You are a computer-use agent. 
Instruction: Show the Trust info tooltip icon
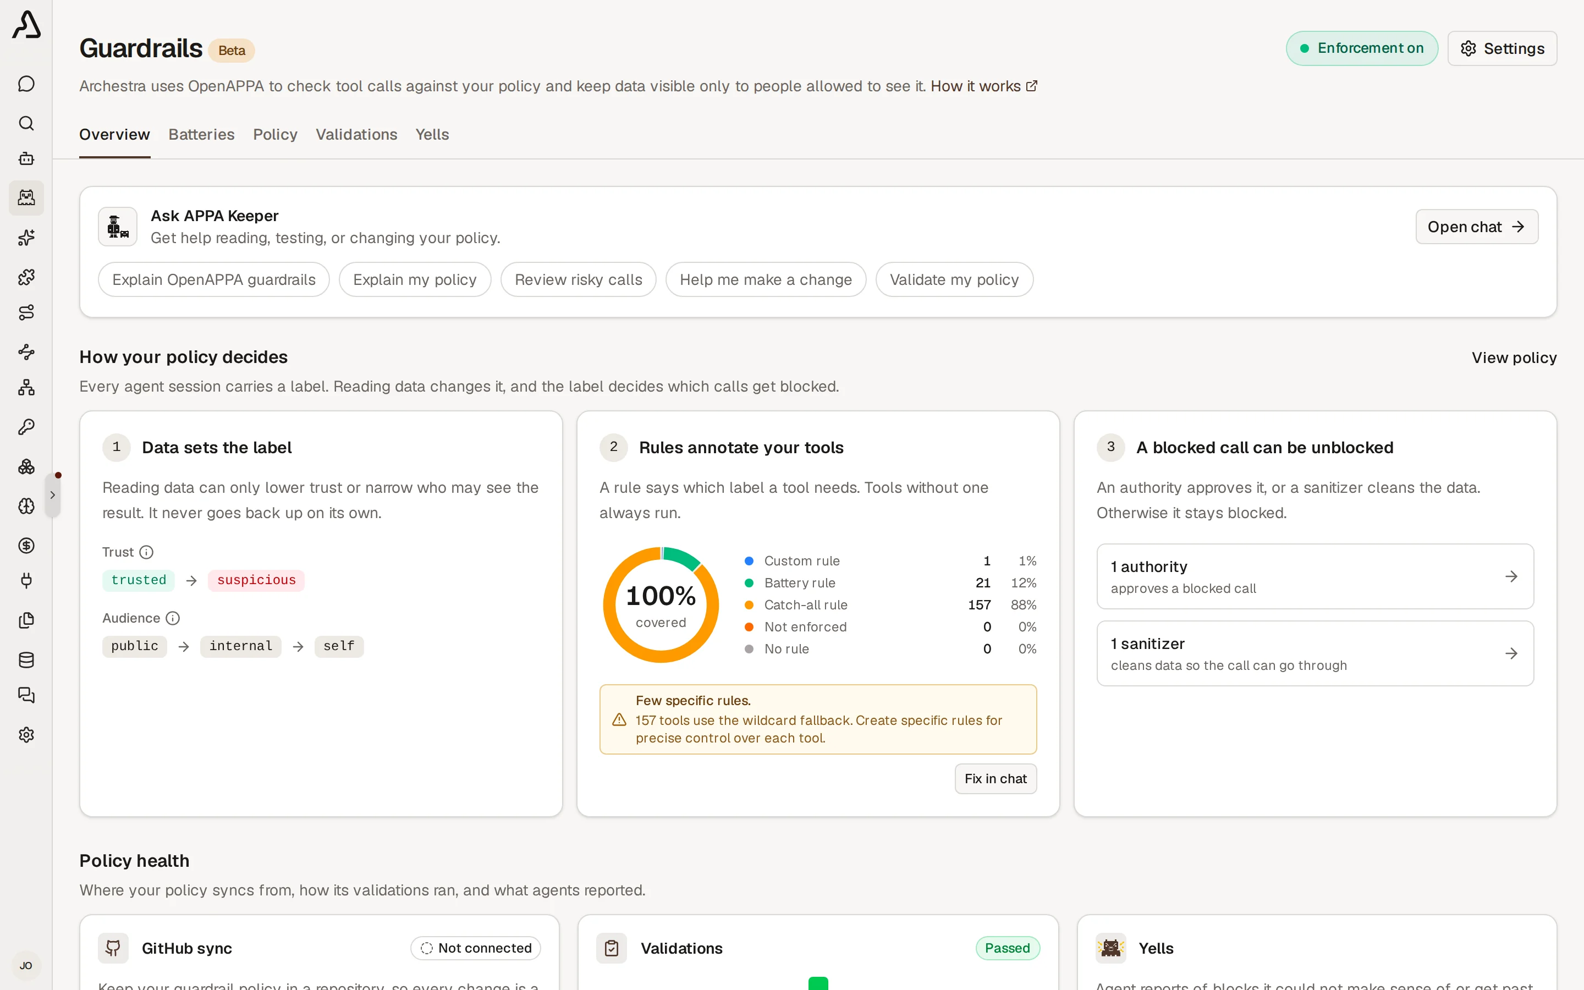pyautogui.click(x=147, y=552)
